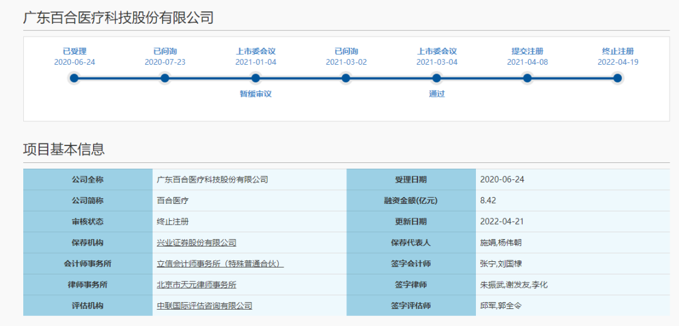
Task: Click the 百合医疗 short name value
Action: click(173, 201)
